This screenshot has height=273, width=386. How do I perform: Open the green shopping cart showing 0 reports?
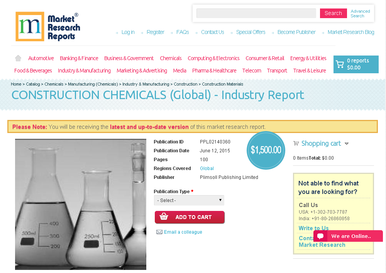coord(356,64)
